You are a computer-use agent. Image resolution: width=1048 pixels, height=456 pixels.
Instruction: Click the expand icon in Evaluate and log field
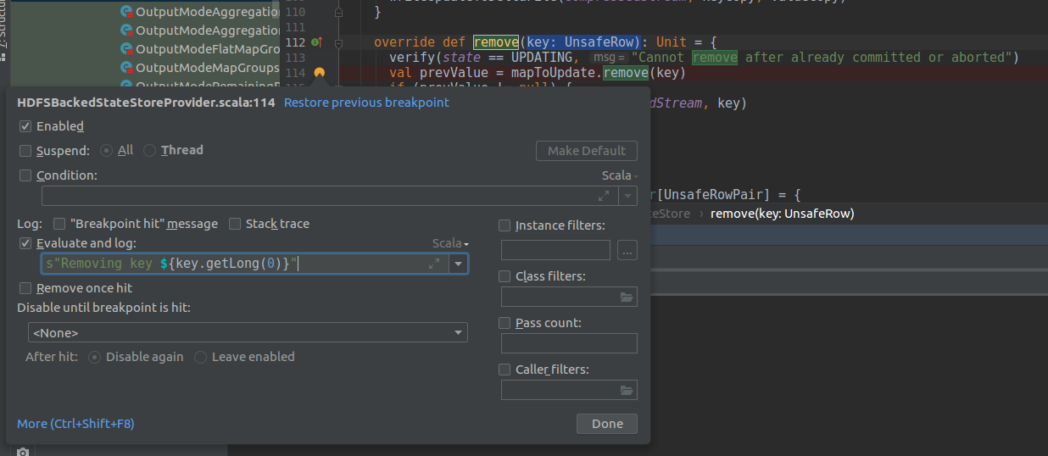coord(434,264)
